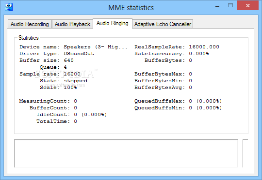Click the State value stopped
This screenshot has height=180, width=262.
coord(75,81)
